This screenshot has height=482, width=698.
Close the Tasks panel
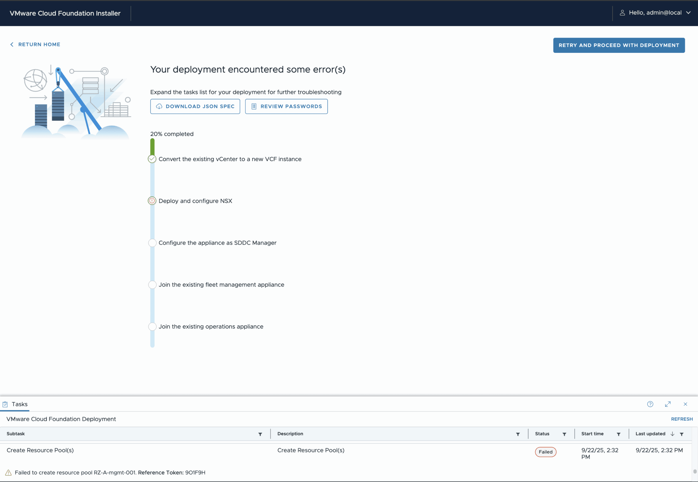pos(685,404)
